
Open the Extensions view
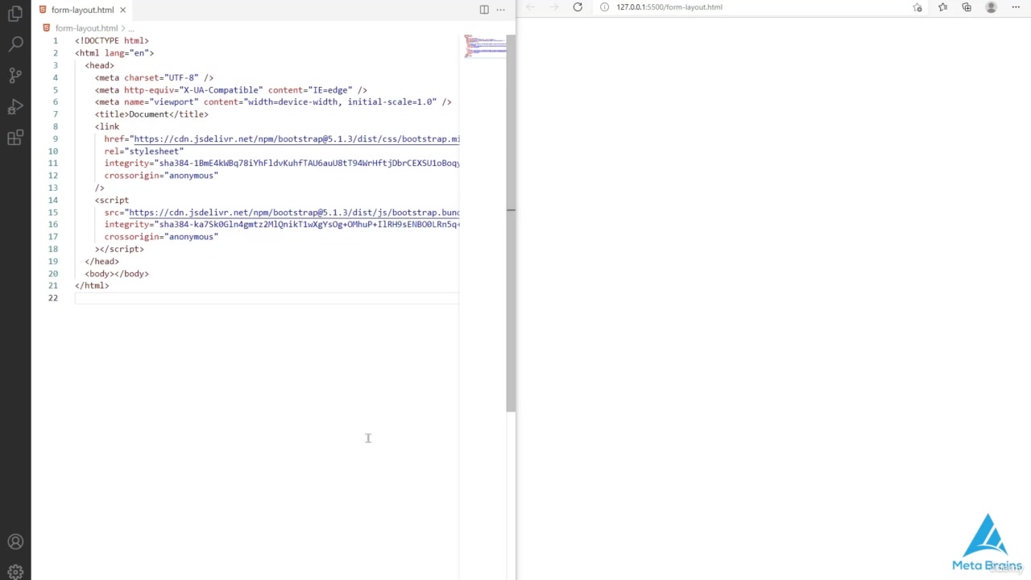15,138
